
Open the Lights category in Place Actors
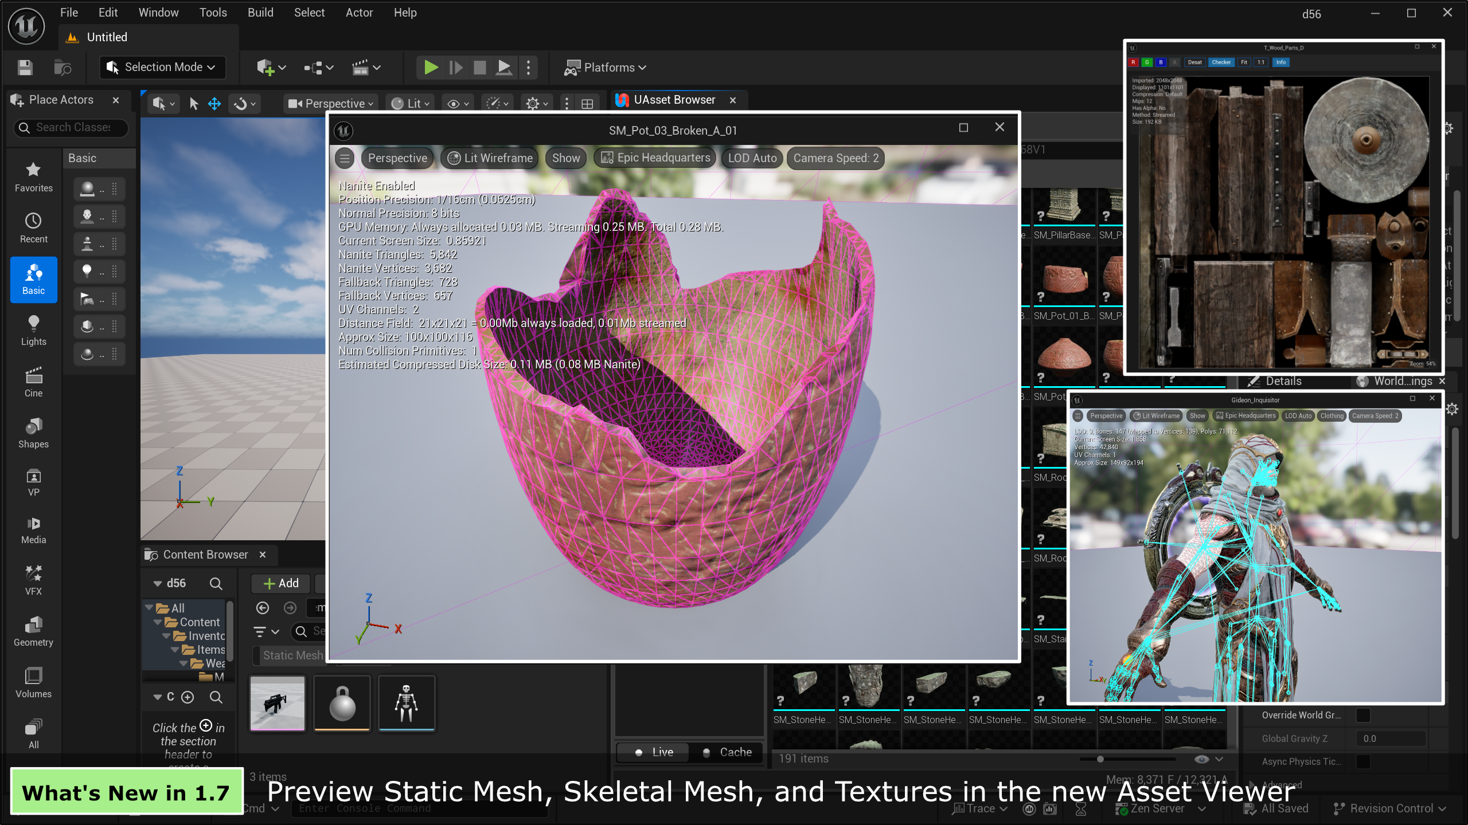pos(33,331)
